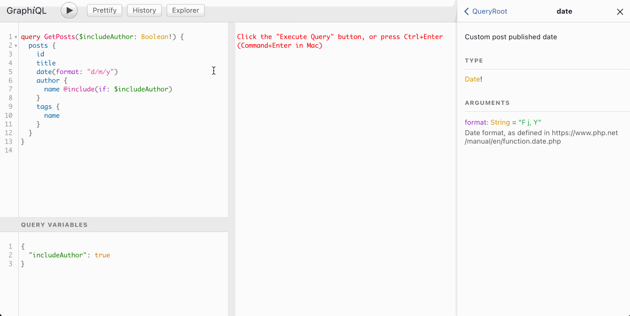Click the GraphiQL logo title
This screenshot has width=630, height=316.
(x=26, y=10)
